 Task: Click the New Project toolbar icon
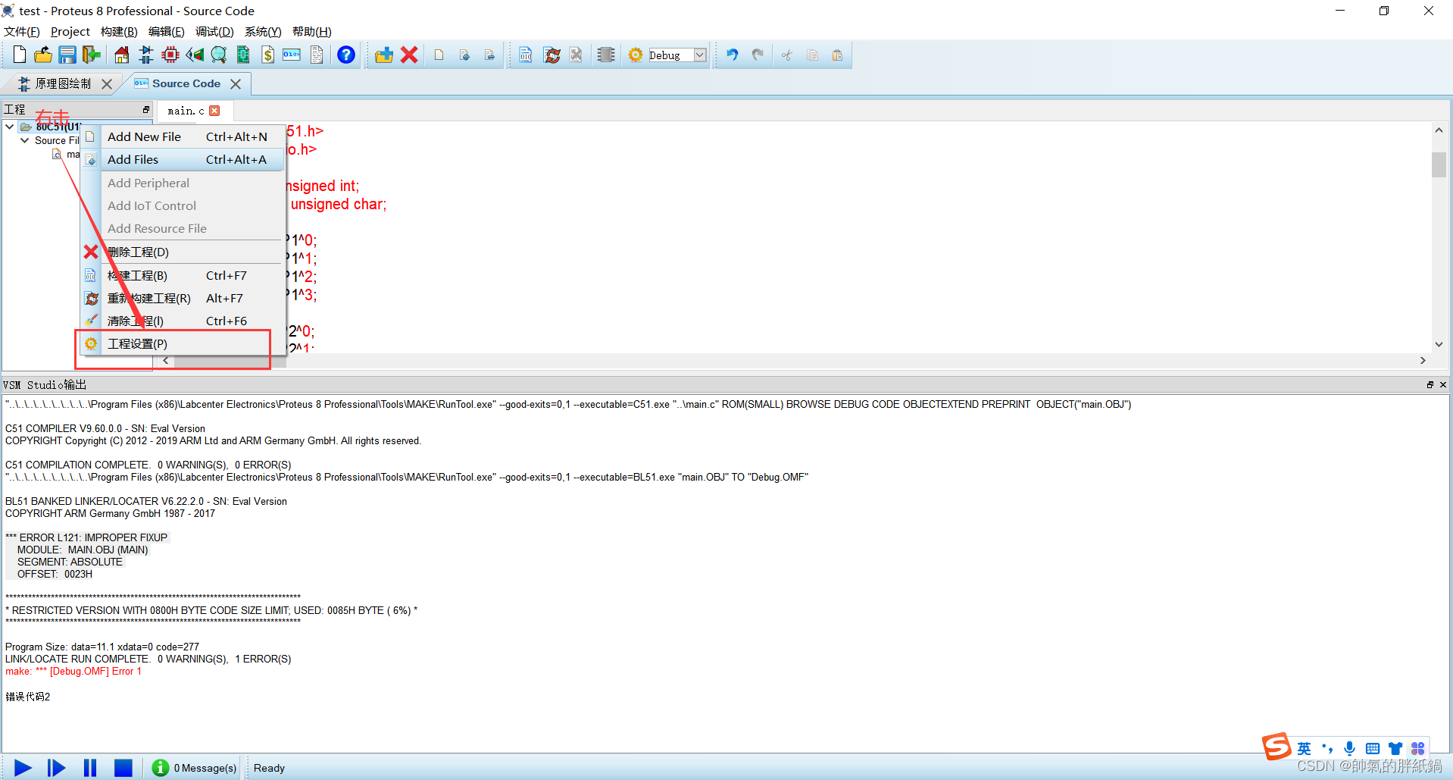pyautogui.click(x=20, y=55)
